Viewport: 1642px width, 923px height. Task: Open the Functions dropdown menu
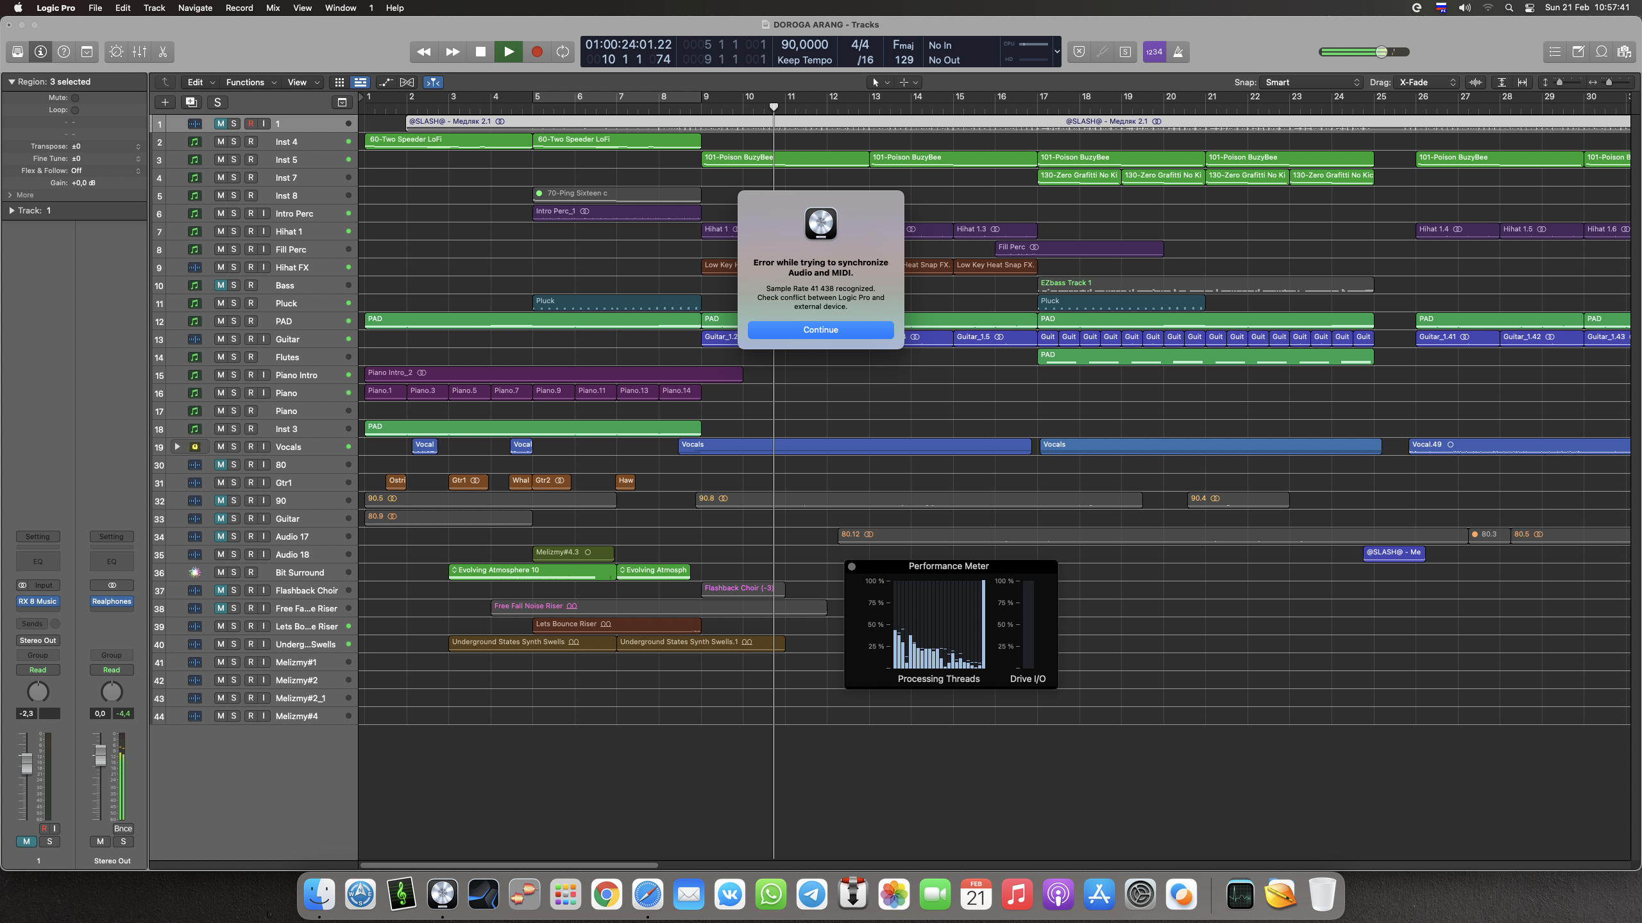(x=251, y=82)
